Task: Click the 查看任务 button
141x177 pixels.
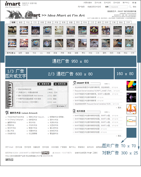Action: pyautogui.click(x=44, y=84)
